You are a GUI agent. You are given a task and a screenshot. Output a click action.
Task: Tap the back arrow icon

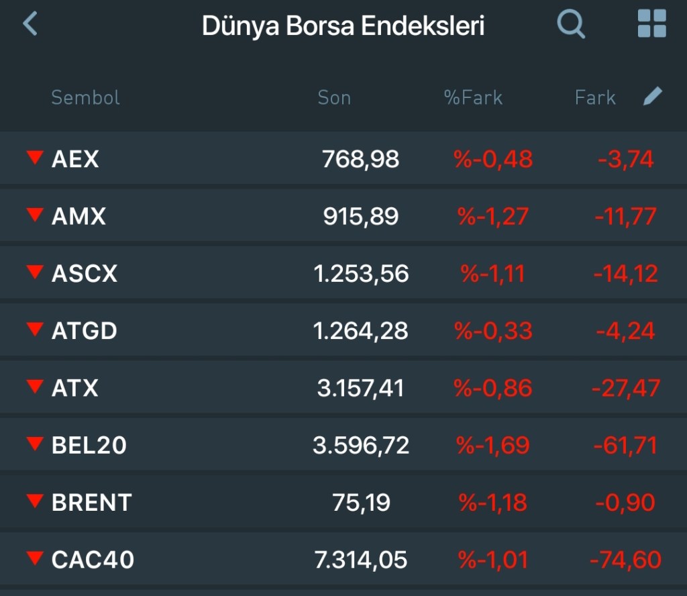coord(30,25)
